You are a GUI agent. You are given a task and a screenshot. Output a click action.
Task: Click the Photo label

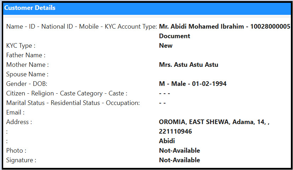coord(16,151)
